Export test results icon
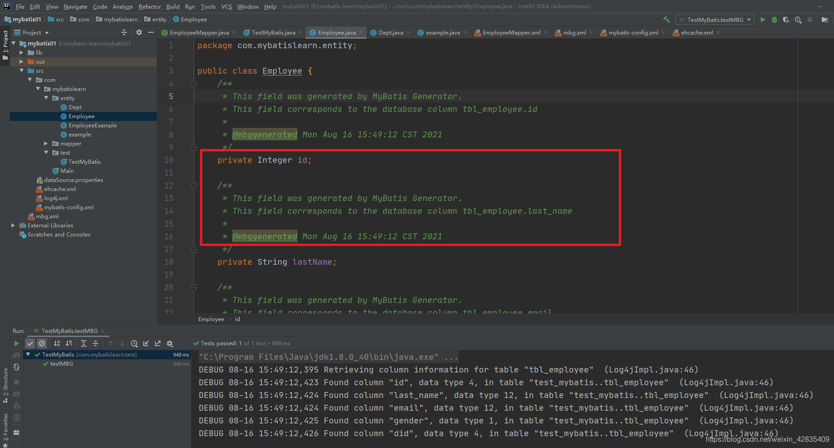The height and width of the screenshot is (448, 834). click(158, 343)
